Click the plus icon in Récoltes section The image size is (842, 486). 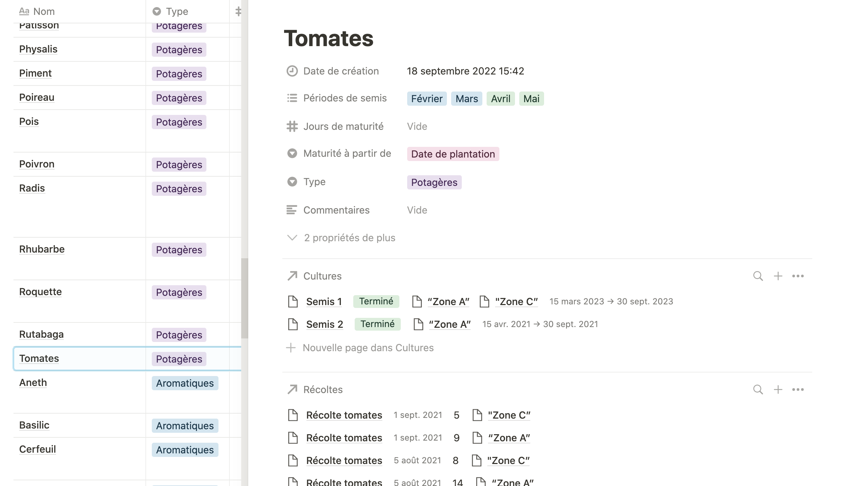pyautogui.click(x=778, y=390)
